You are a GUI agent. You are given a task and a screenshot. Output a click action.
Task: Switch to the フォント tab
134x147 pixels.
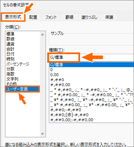[51, 17]
